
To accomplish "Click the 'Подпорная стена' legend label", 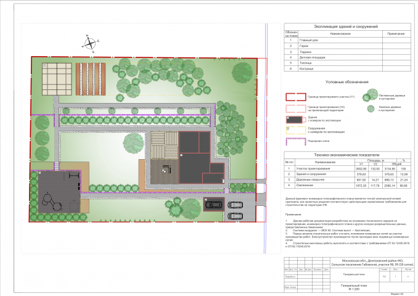I will click(x=318, y=141).
